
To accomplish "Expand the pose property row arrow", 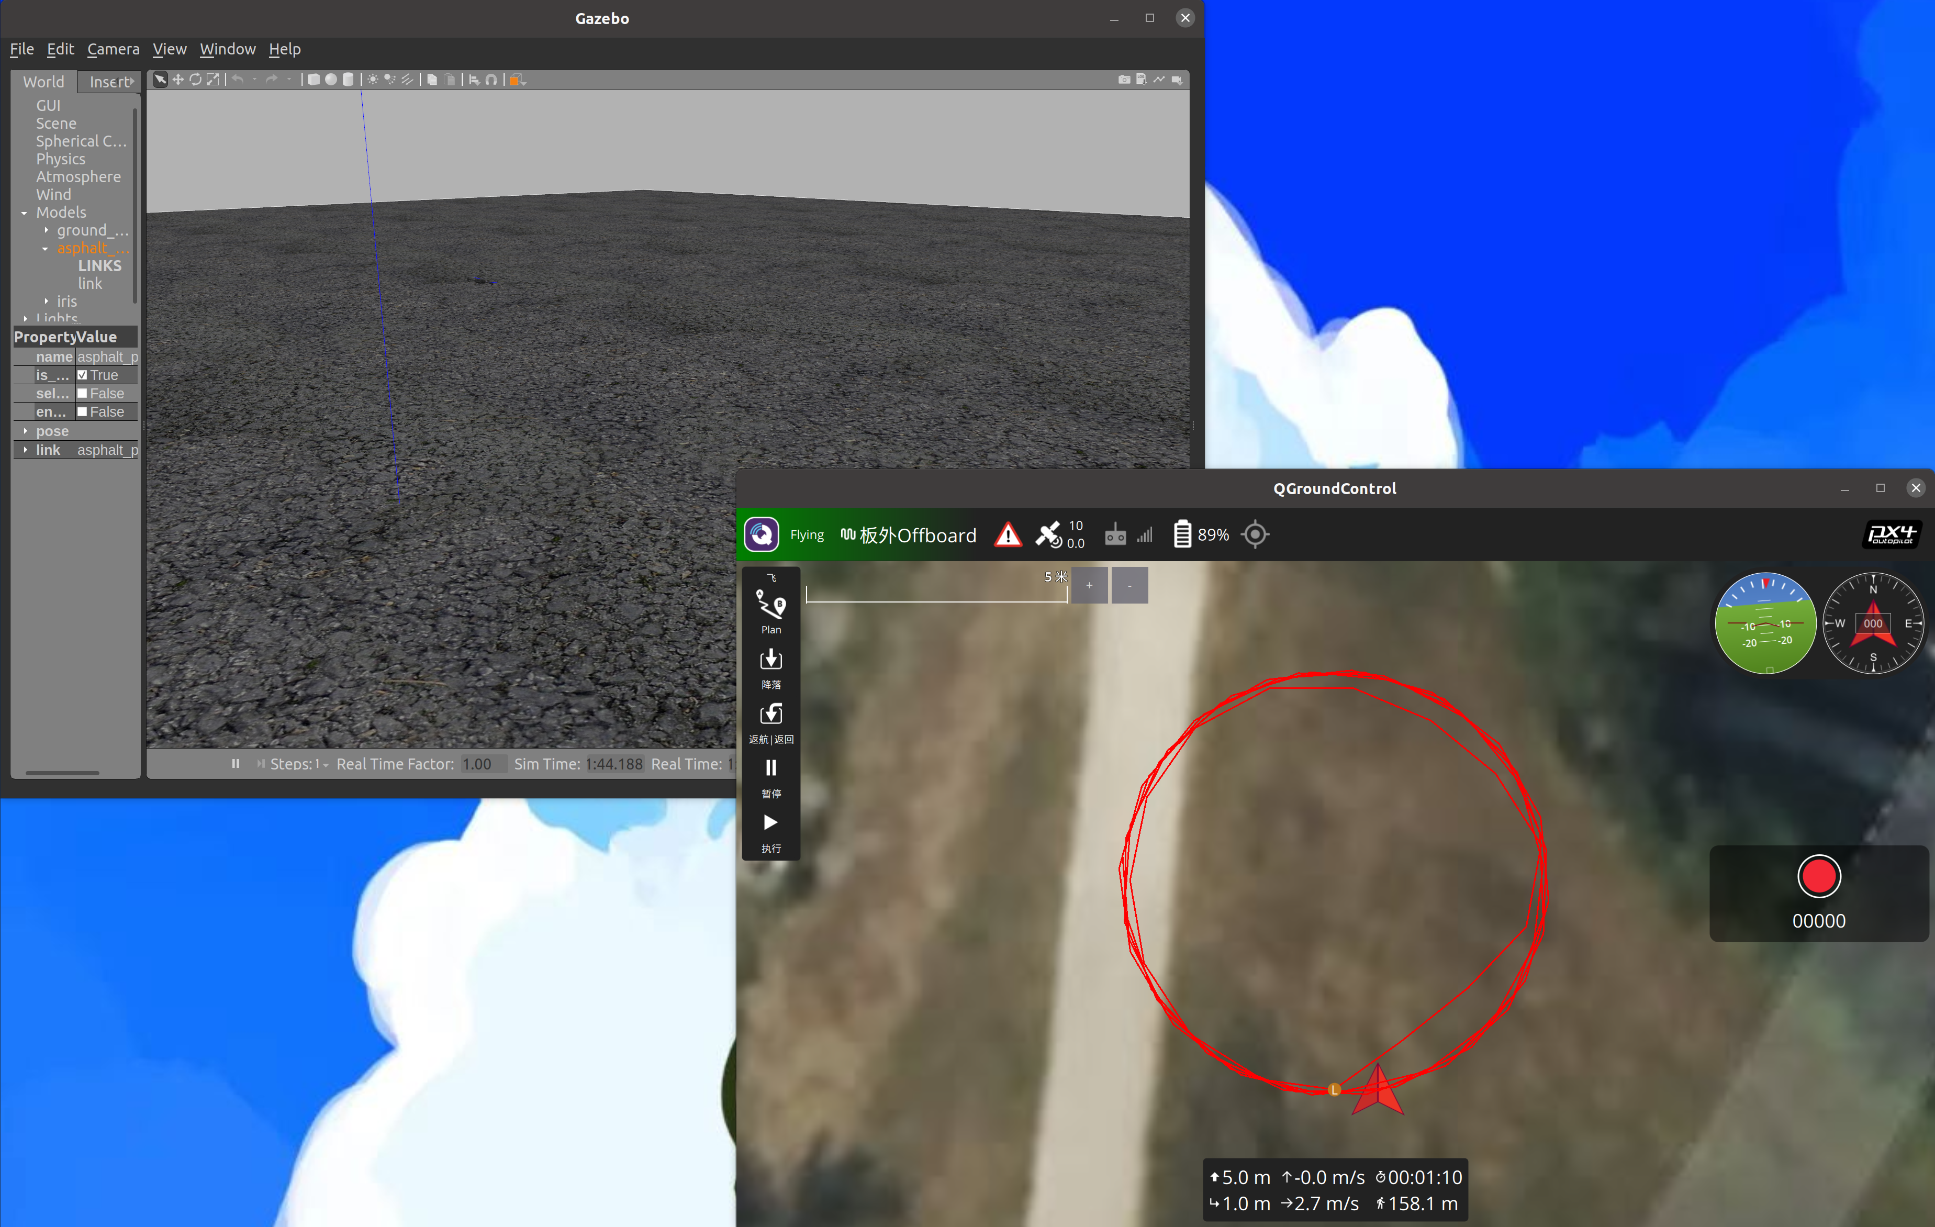I will click(x=25, y=431).
